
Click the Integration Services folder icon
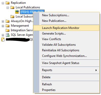point(7,30)
